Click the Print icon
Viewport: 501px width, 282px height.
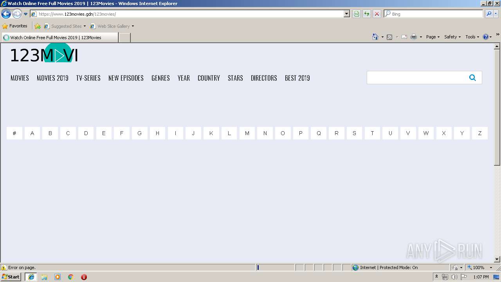pyautogui.click(x=414, y=37)
